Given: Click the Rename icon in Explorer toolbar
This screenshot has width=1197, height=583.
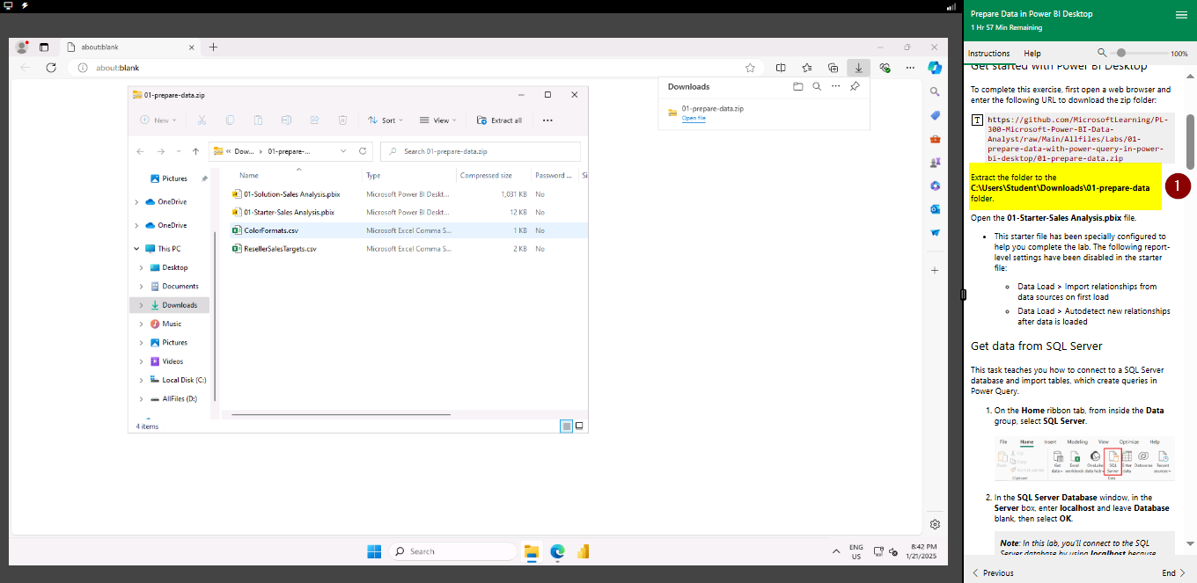Looking at the screenshot, I should click(286, 120).
